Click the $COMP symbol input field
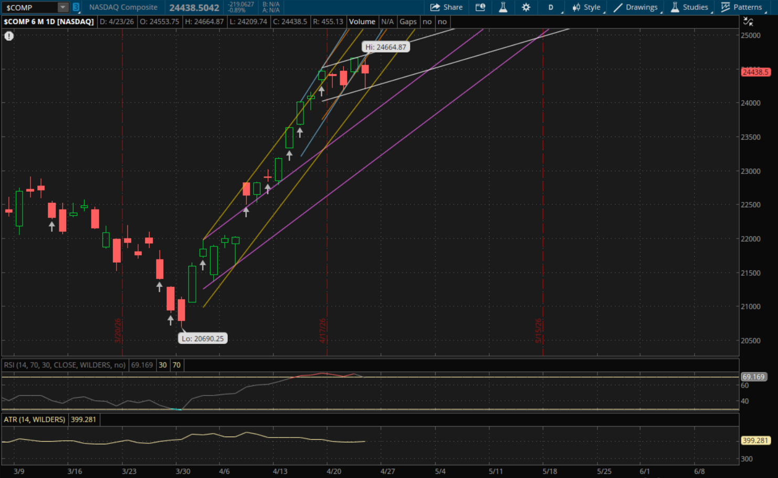 [x=29, y=7]
